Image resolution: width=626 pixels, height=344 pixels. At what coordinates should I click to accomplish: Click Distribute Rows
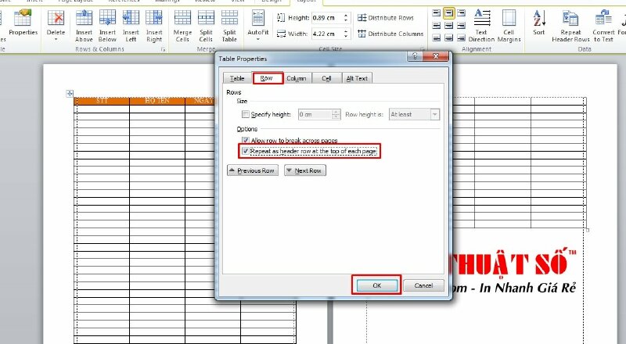(386, 17)
